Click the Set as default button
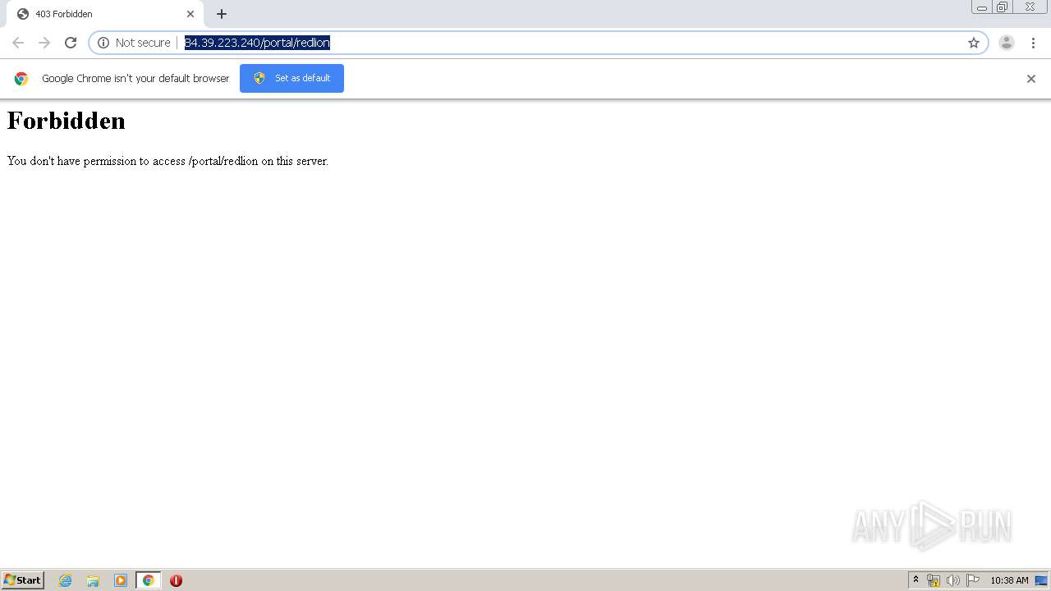1051x591 pixels. pyautogui.click(x=291, y=78)
